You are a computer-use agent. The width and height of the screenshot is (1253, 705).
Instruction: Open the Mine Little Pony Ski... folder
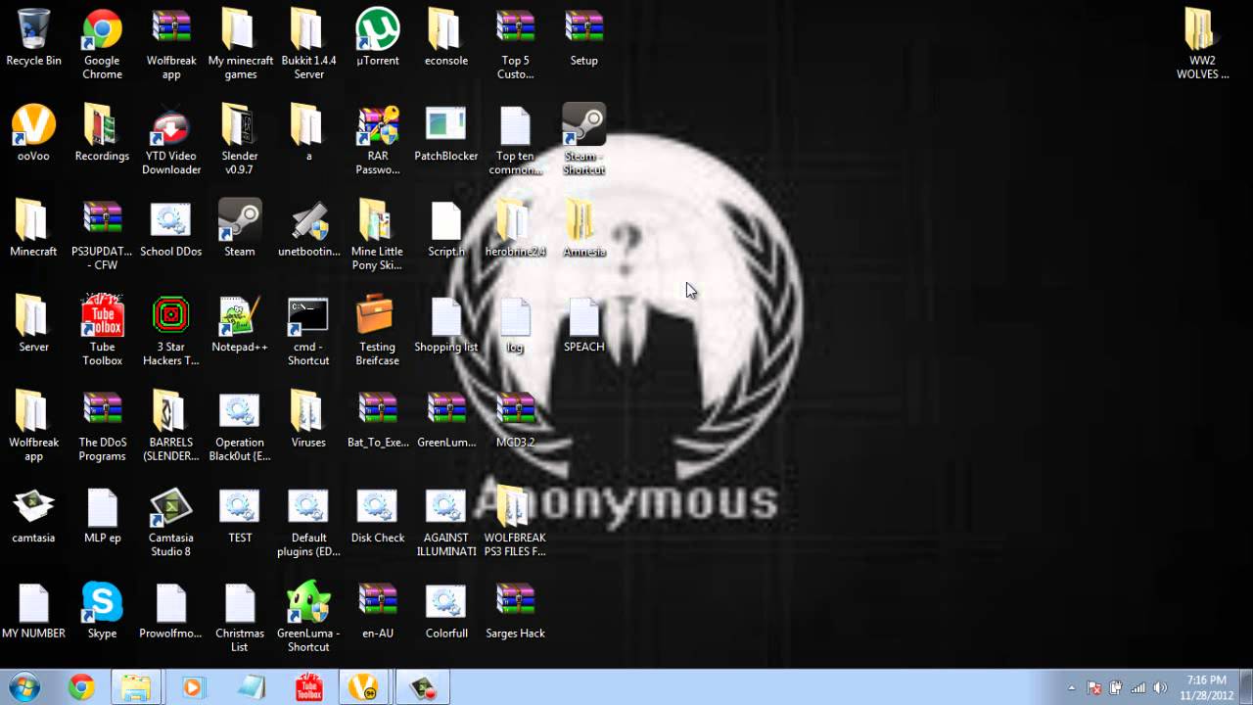pos(377,235)
